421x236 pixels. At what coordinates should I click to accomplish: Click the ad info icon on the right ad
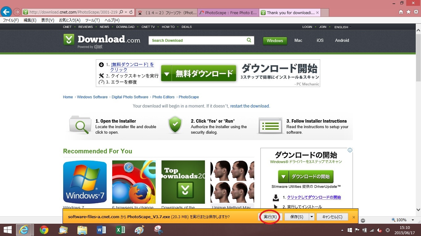pos(350,150)
